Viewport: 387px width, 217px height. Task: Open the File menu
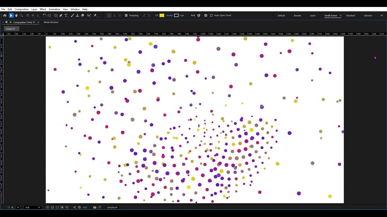click(3, 9)
